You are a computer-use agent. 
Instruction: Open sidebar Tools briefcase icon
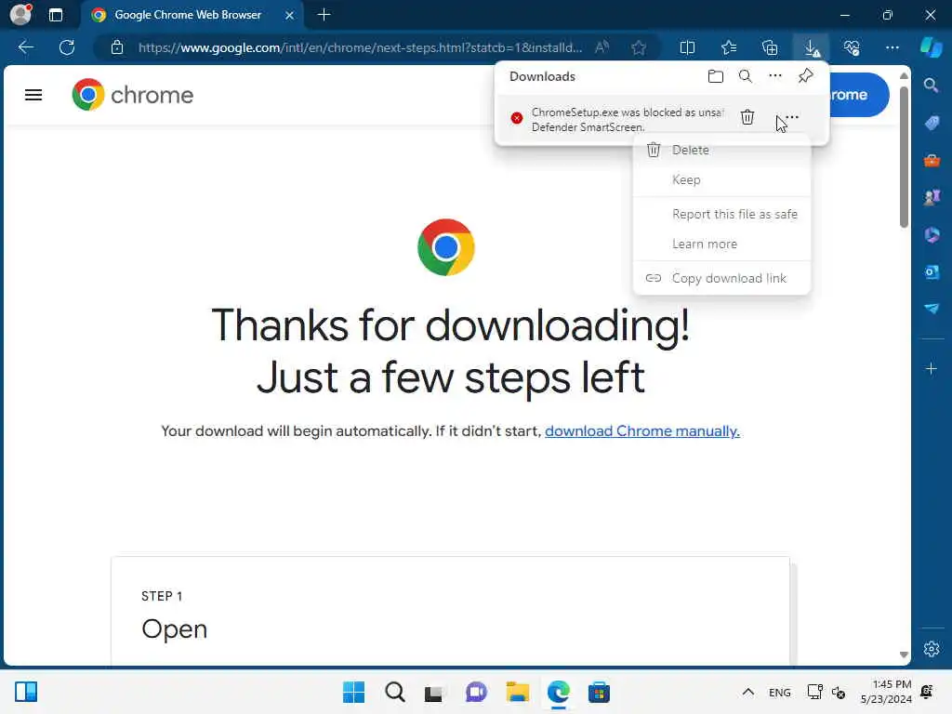[932, 160]
